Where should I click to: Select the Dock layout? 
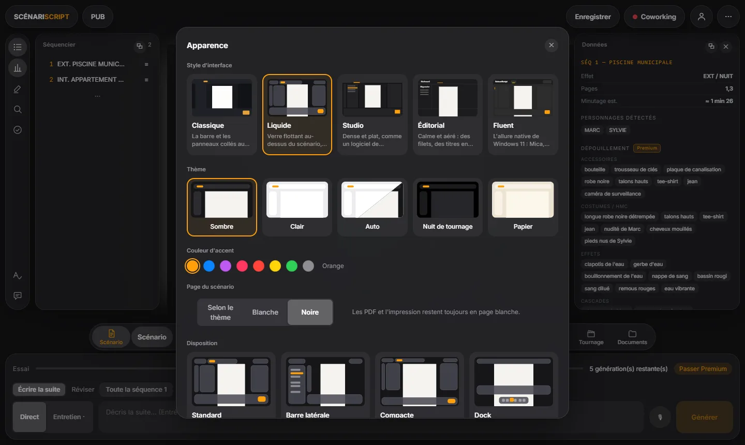pos(514,385)
